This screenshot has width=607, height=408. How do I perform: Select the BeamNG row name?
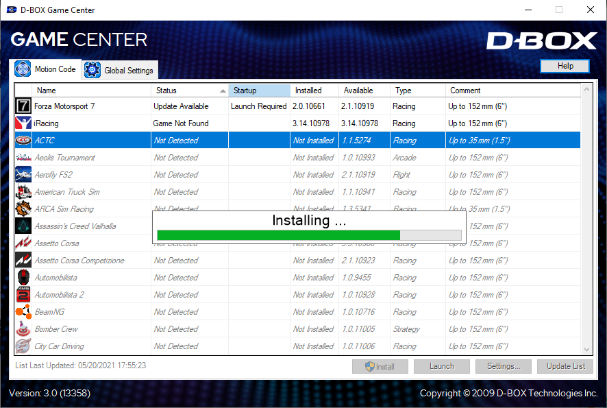pyautogui.click(x=49, y=312)
